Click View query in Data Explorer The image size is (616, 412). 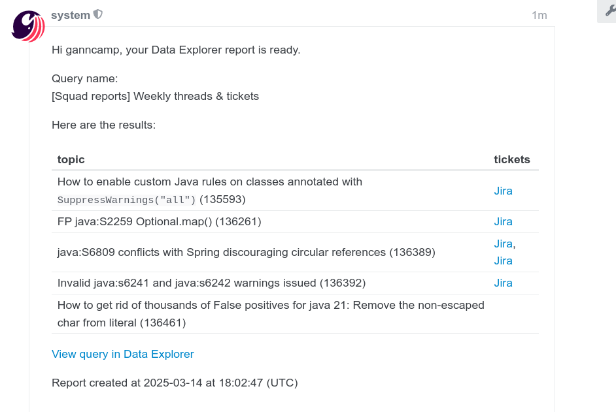coord(123,354)
